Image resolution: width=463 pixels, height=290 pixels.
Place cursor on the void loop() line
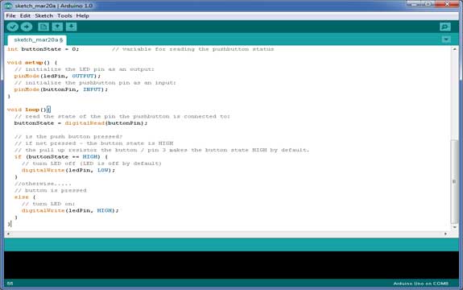(29, 110)
